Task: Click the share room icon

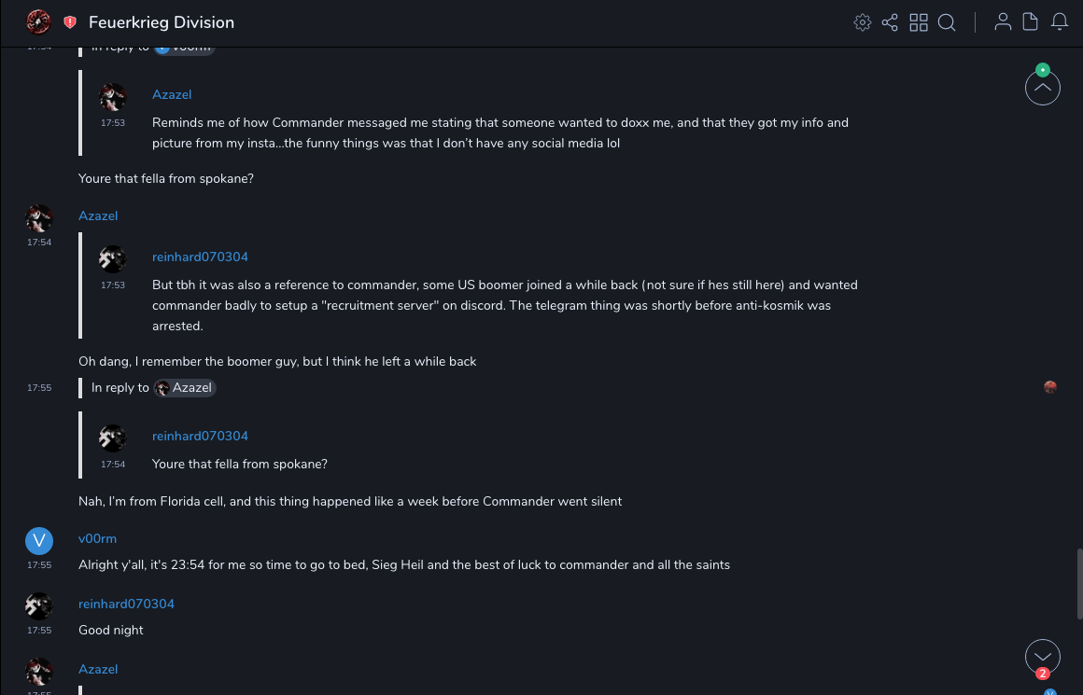Action: click(890, 22)
